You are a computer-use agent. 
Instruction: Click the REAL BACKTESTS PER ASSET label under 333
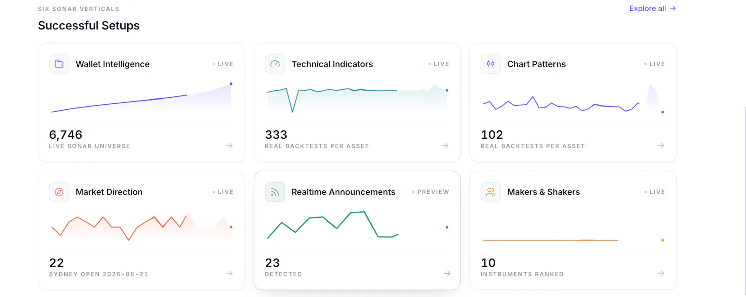coord(317,146)
